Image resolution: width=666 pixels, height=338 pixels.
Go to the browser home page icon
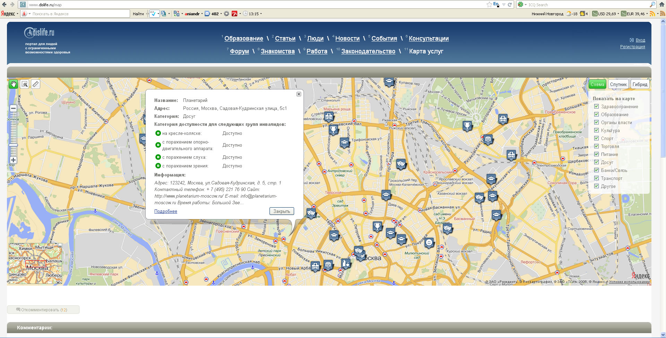coord(662,5)
